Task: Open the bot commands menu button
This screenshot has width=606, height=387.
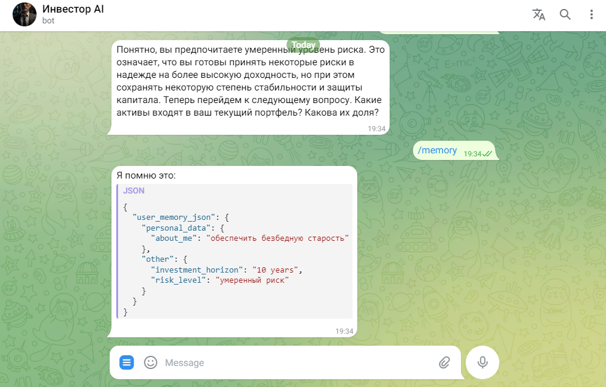Action: 126,362
